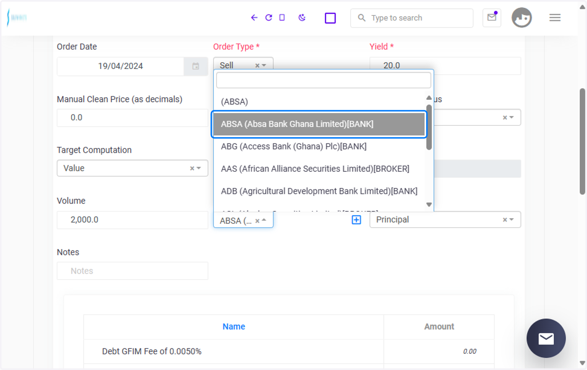The width and height of the screenshot is (587, 370).
Task: Click the Volume input 2,000.0
Action: [x=133, y=220]
